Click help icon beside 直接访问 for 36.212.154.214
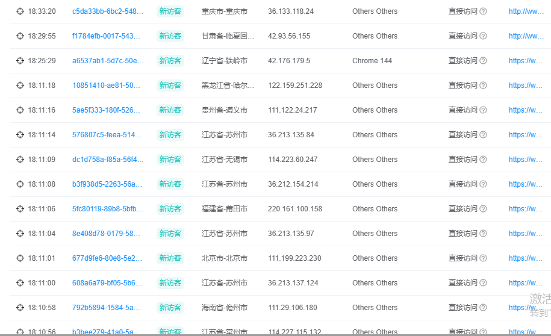This screenshot has height=336, width=551. (x=483, y=184)
